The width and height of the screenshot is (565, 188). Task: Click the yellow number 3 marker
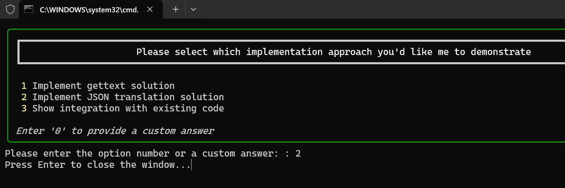tap(24, 108)
